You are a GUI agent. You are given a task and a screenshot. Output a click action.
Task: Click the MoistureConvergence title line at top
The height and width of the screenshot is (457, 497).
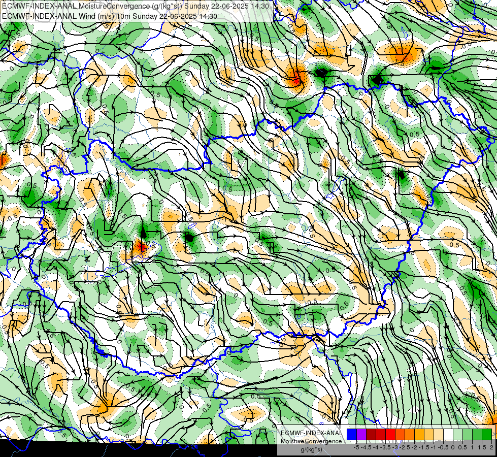point(136,6)
